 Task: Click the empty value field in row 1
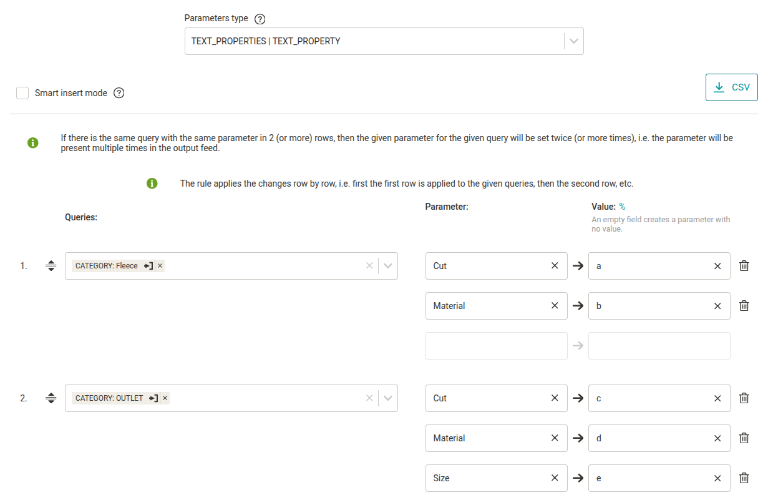tap(659, 346)
